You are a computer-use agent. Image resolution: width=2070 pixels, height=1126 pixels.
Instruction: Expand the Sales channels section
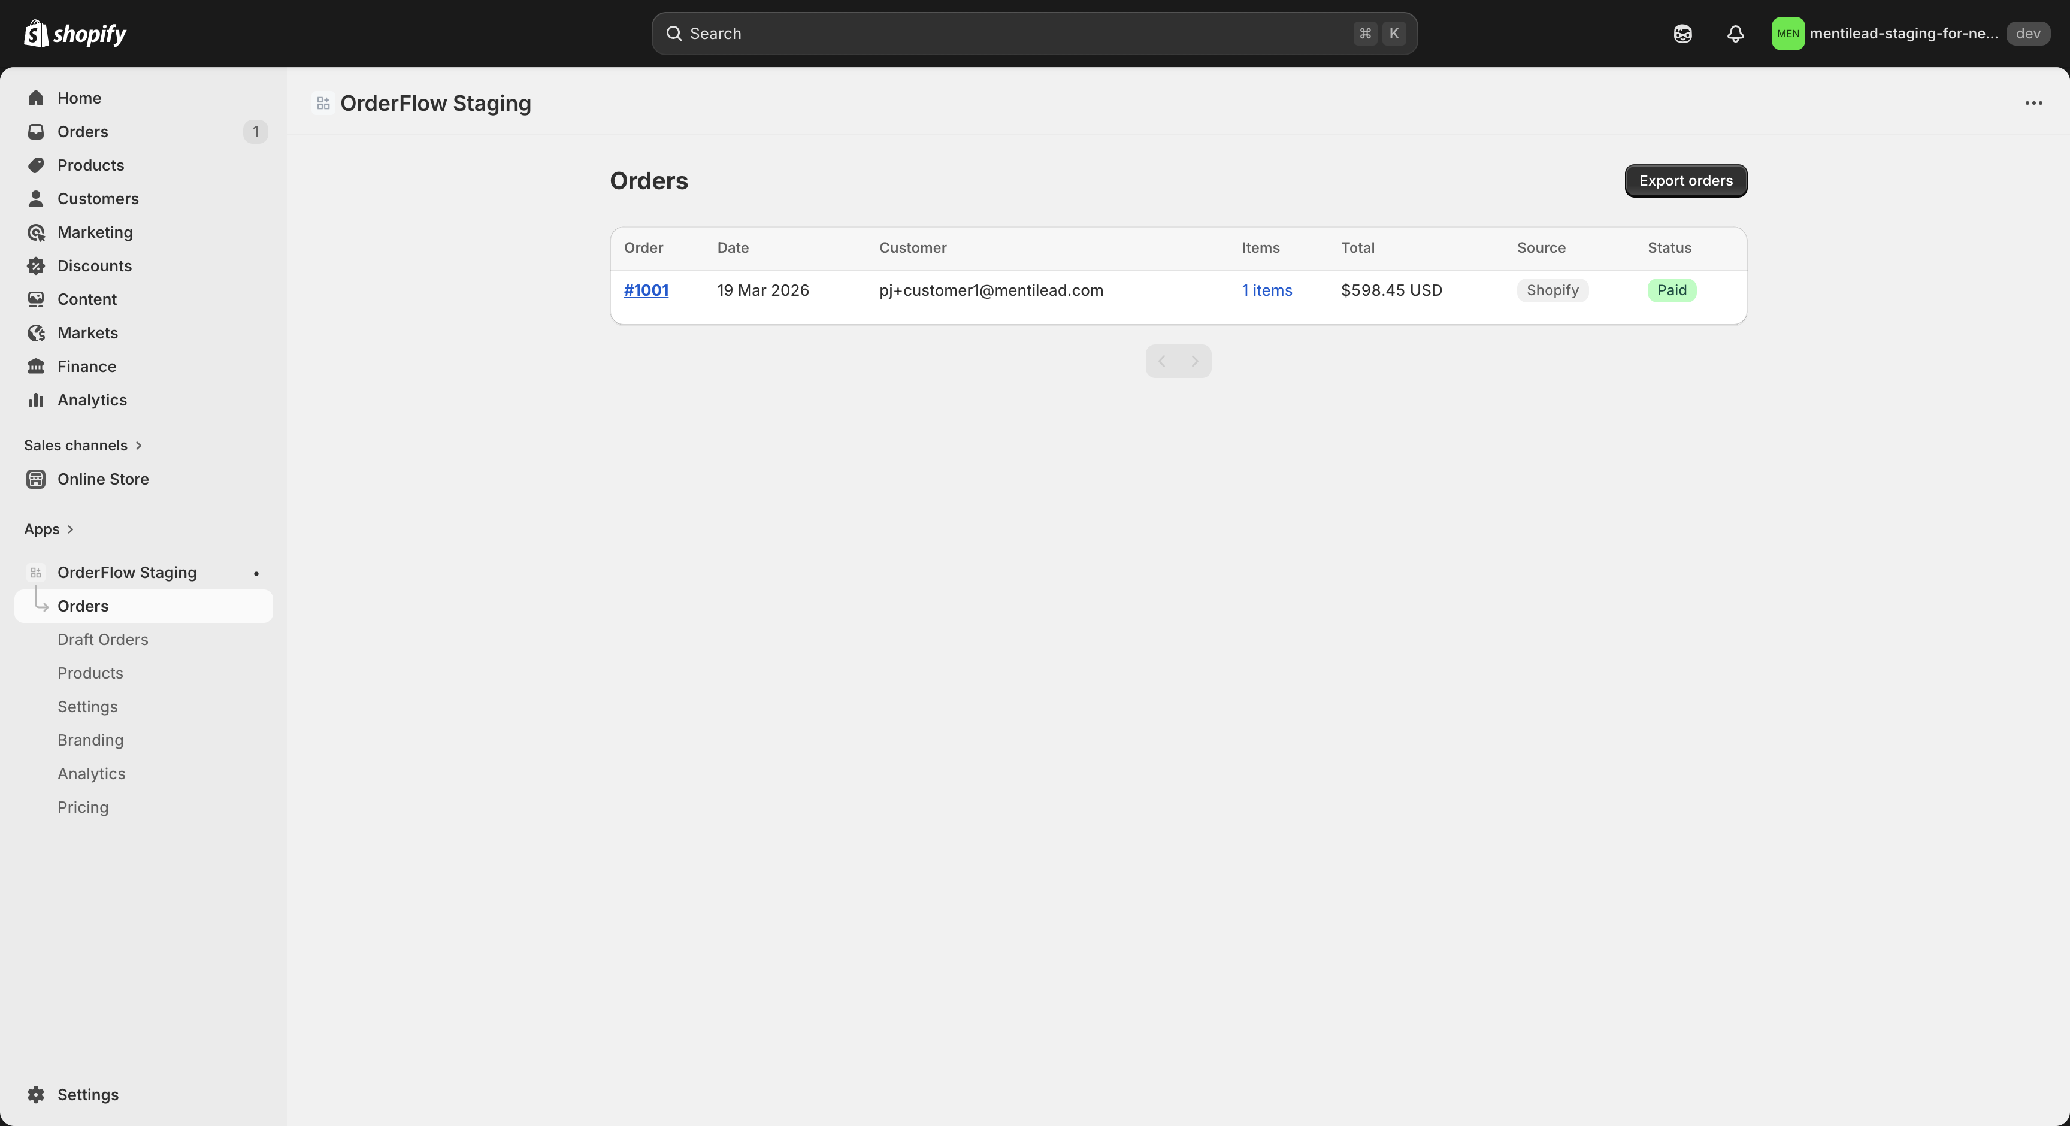coord(83,444)
